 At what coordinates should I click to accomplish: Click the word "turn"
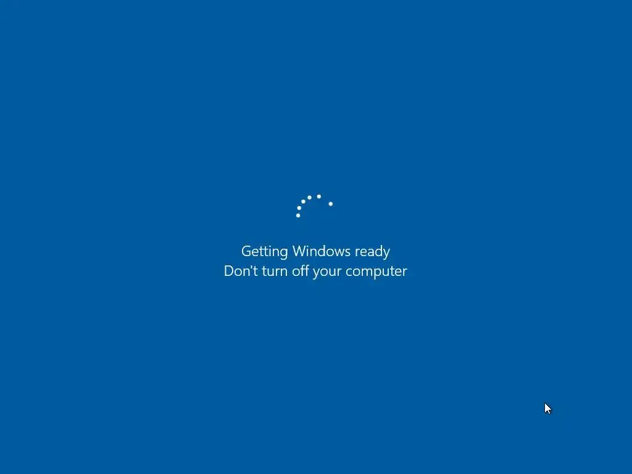coord(275,272)
